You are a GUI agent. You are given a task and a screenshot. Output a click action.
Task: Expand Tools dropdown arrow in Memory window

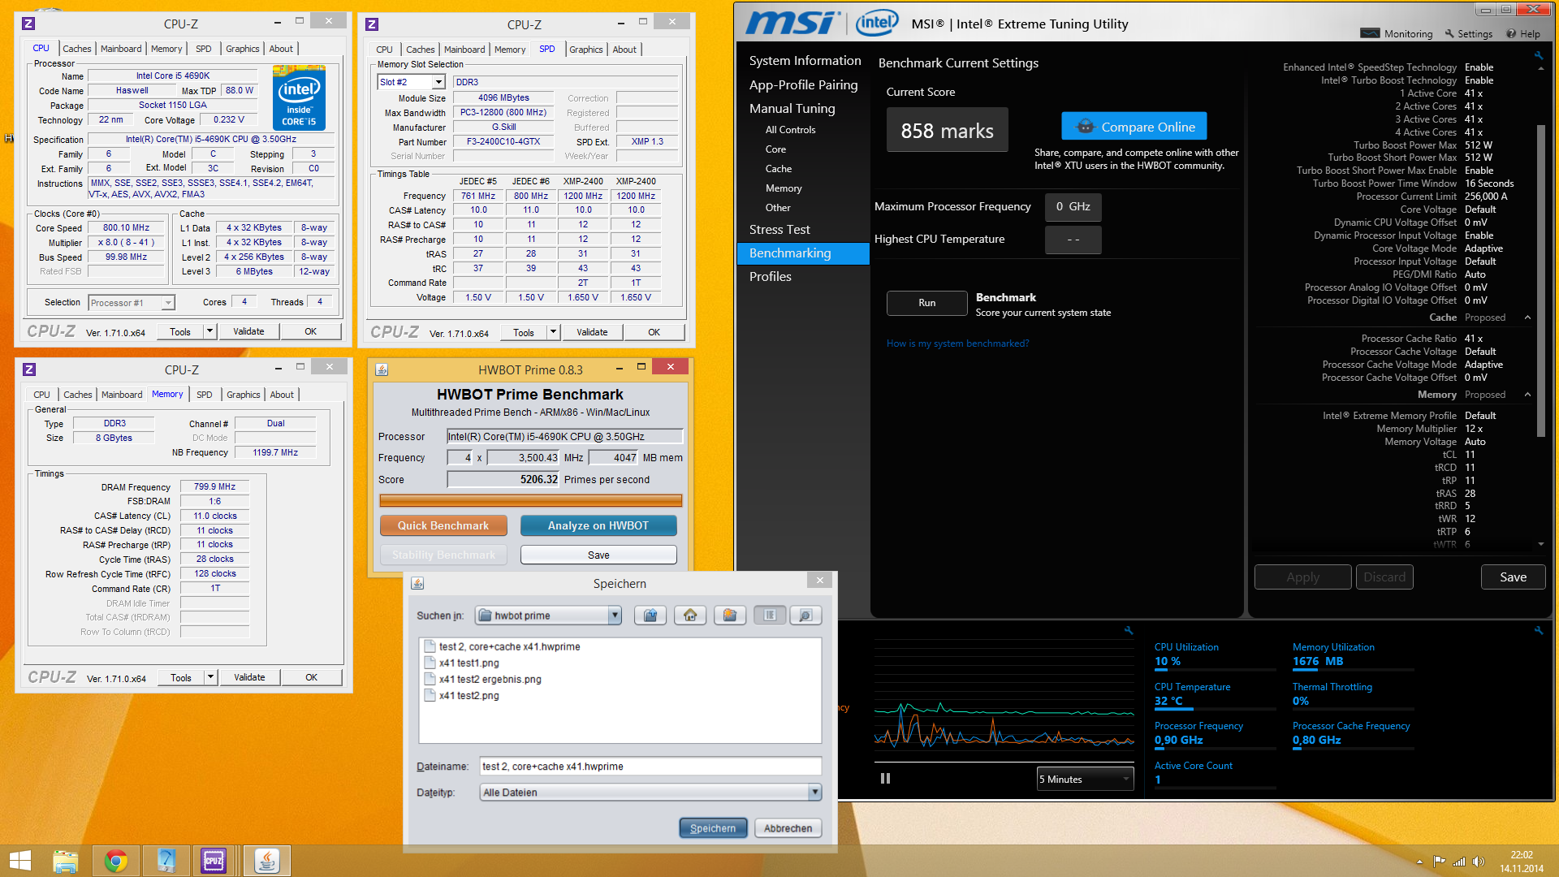tap(211, 677)
